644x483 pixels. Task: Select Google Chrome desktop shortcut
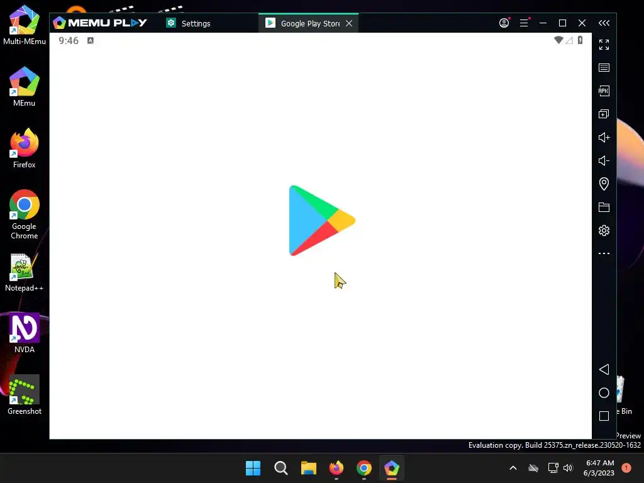coord(25,214)
